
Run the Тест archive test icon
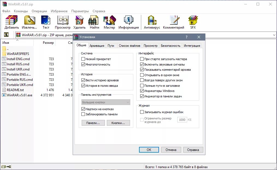46,20
